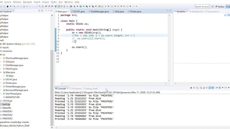Open the Navigate menu
The image size is (230, 129).
point(28,2)
